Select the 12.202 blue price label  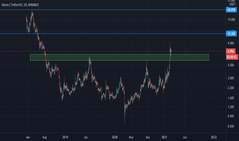click(231, 34)
